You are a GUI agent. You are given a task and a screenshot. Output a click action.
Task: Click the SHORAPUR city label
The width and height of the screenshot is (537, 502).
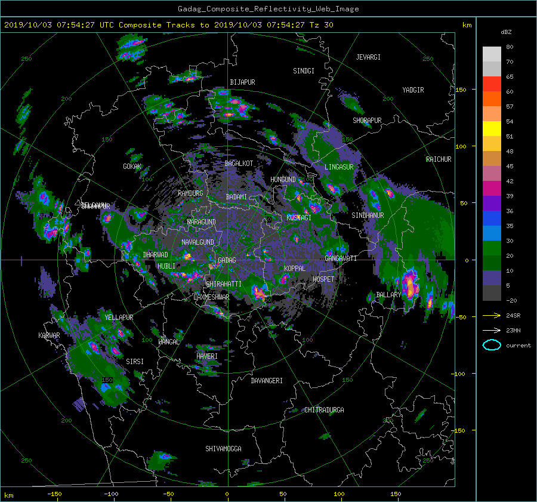point(367,120)
